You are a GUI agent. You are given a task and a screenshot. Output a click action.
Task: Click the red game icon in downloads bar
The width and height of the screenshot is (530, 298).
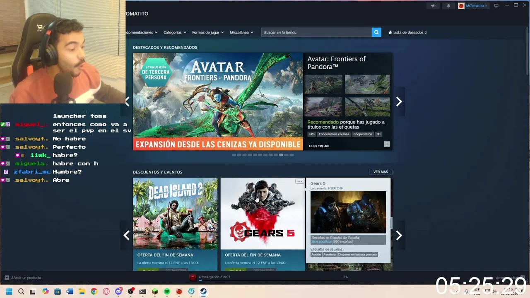(x=193, y=278)
